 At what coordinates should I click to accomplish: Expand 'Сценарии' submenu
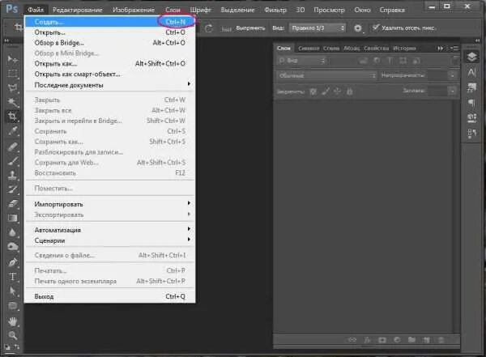click(x=109, y=240)
